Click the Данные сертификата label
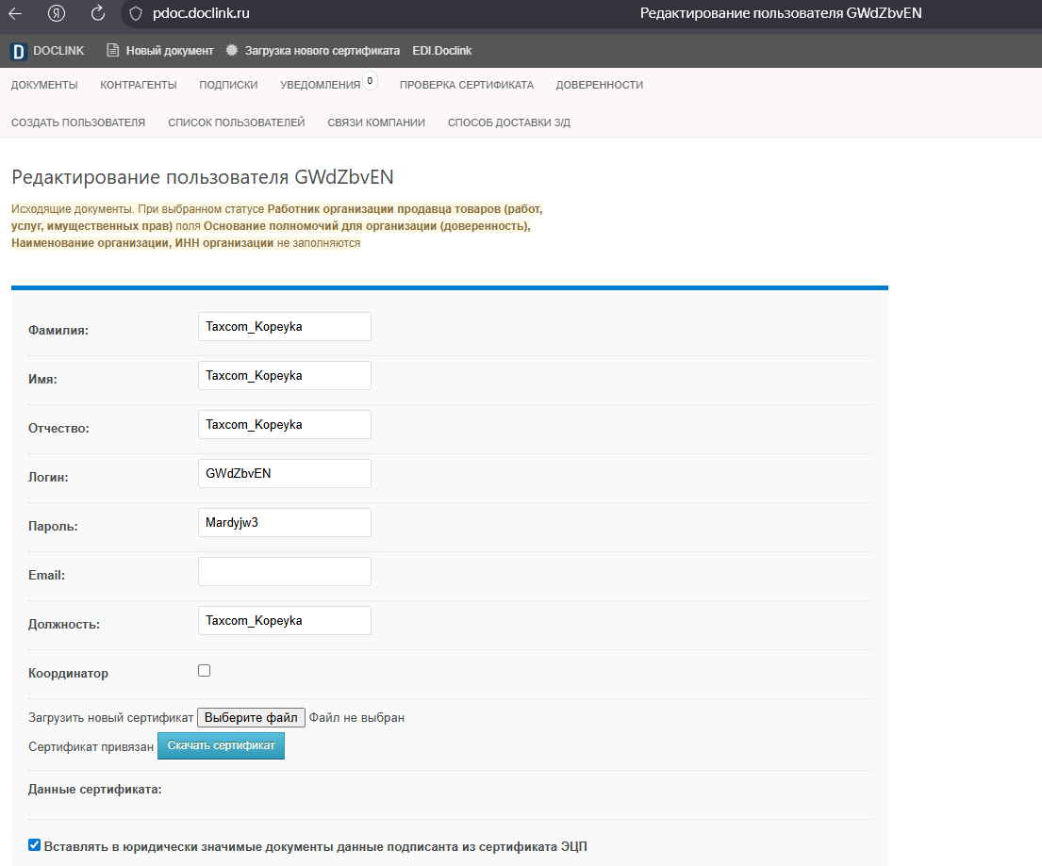Screen dimensions: 1042x866 click(x=95, y=790)
